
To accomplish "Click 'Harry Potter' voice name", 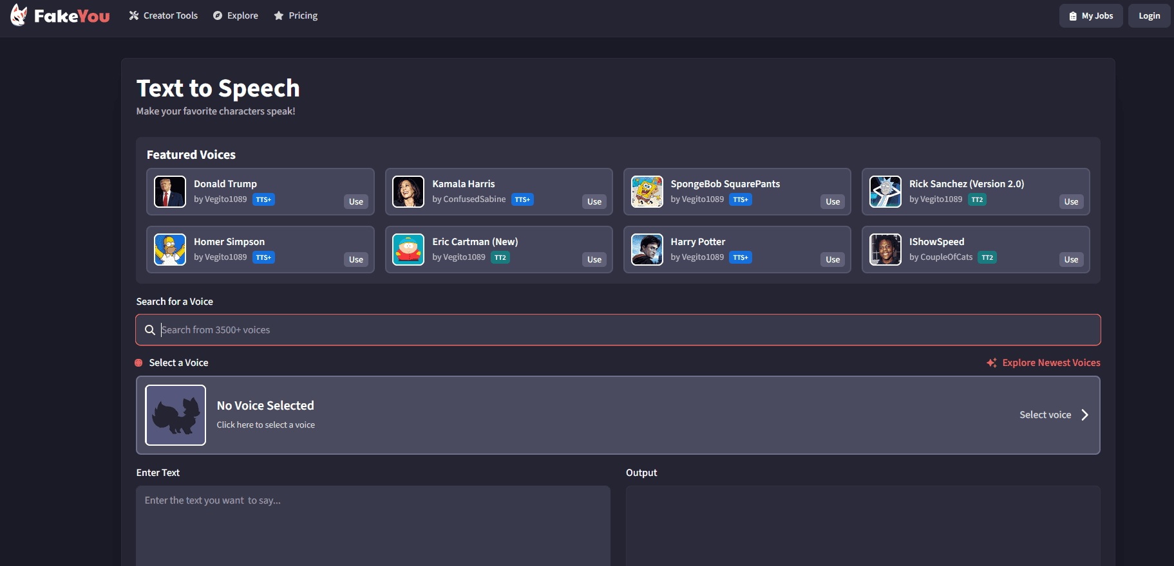I will point(698,242).
